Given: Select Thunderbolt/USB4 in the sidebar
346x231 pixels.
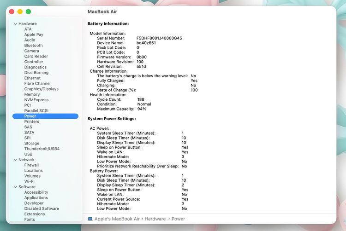Looking at the screenshot, I should 42,149.
